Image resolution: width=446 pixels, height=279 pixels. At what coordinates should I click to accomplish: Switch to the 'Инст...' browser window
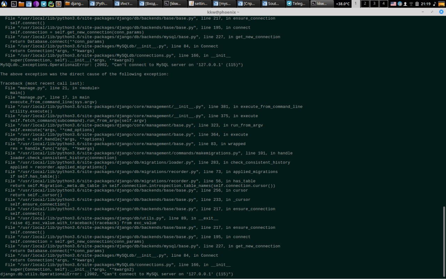125,4
